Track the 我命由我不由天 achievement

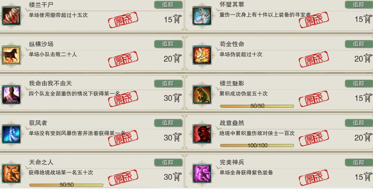point(168,84)
